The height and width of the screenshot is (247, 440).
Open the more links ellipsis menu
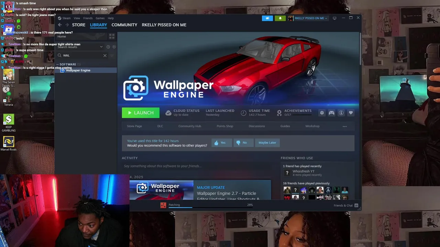coord(344,126)
